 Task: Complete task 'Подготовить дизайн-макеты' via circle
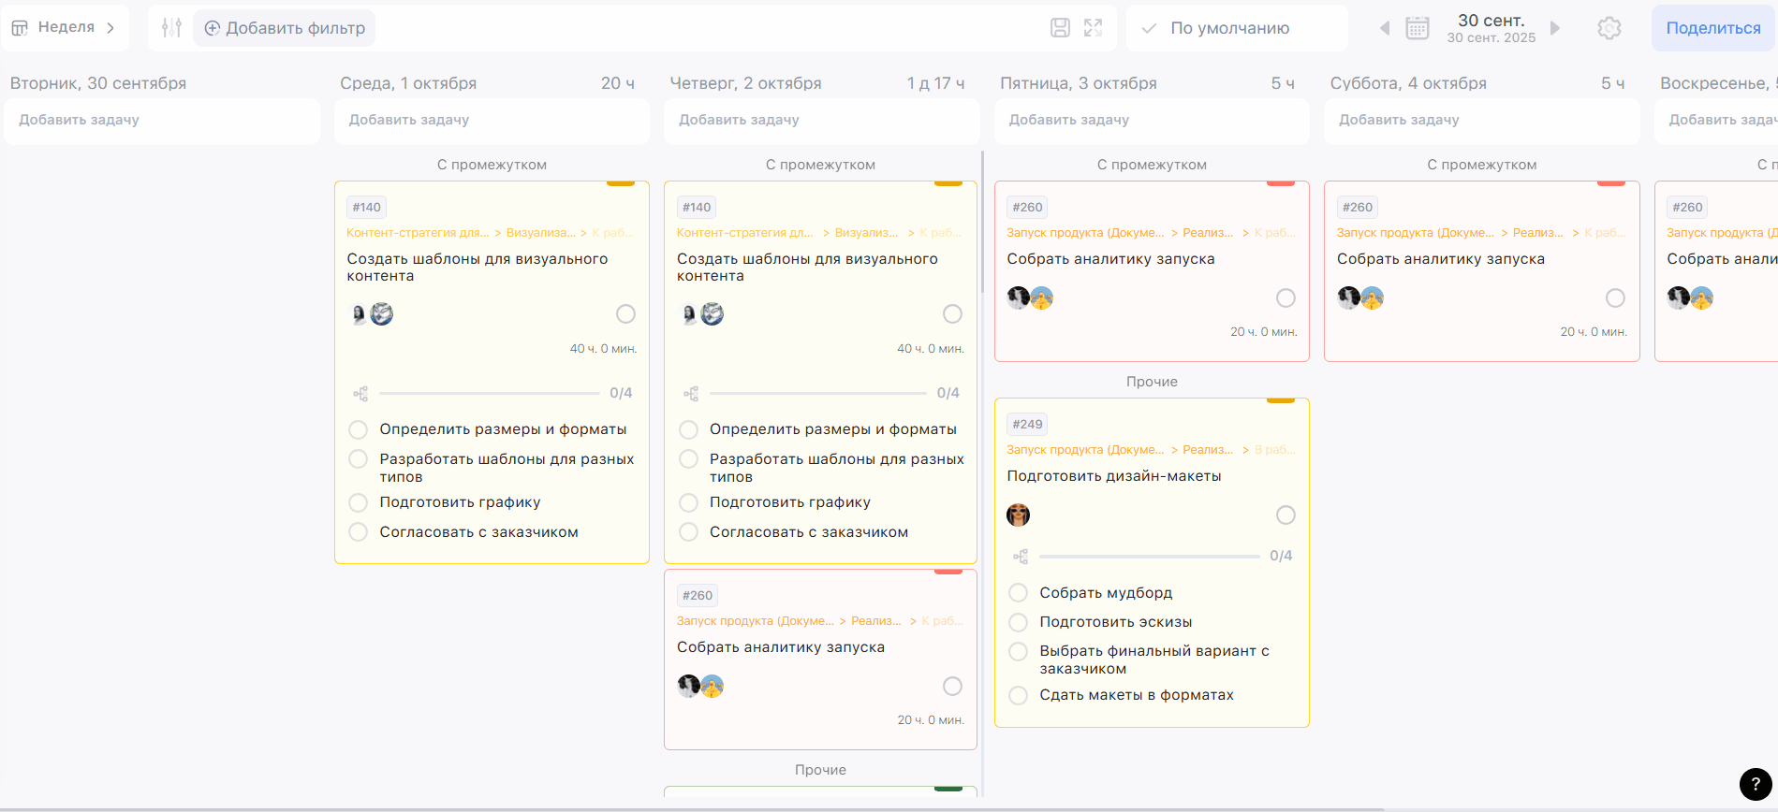(1286, 515)
